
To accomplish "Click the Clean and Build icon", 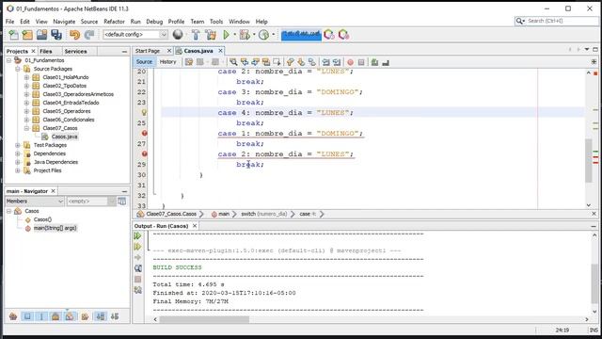I will [211, 35].
